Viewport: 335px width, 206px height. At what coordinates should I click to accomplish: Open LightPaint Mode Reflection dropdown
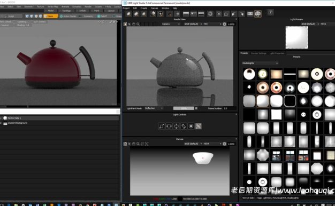pyautogui.click(x=154, y=108)
